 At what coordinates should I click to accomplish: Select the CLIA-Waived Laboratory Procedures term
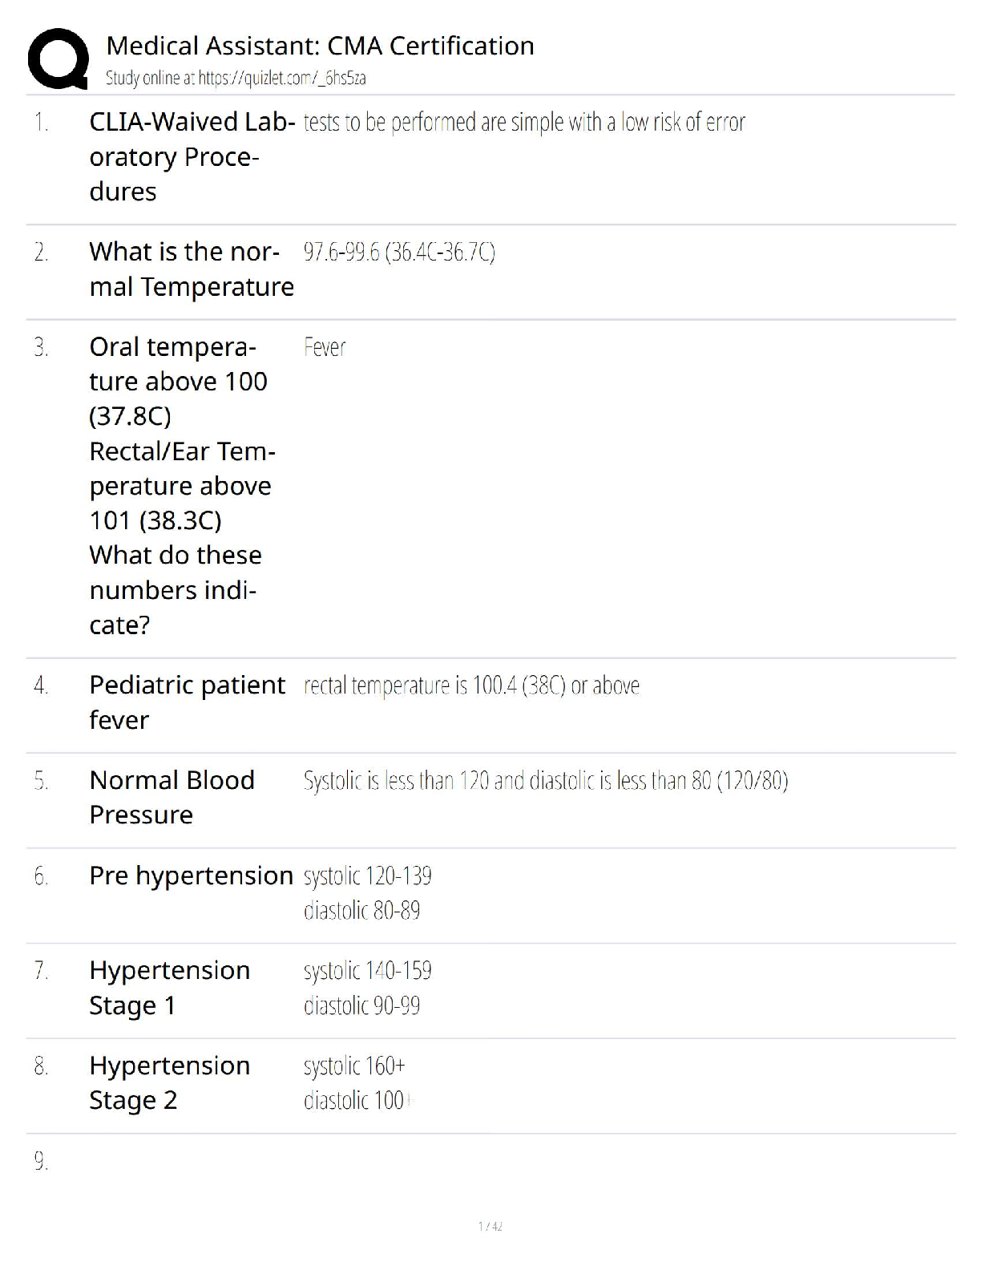pyautogui.click(x=192, y=156)
